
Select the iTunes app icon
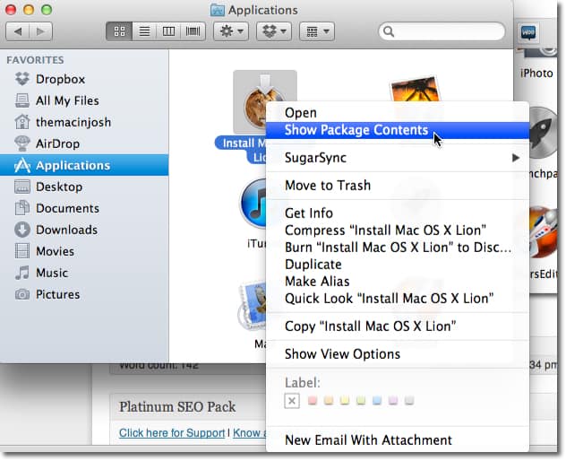(253, 204)
